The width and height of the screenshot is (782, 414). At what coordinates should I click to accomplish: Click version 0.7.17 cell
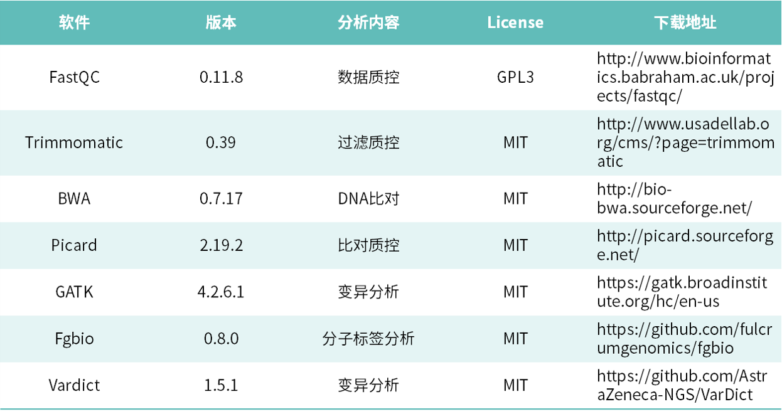click(221, 199)
